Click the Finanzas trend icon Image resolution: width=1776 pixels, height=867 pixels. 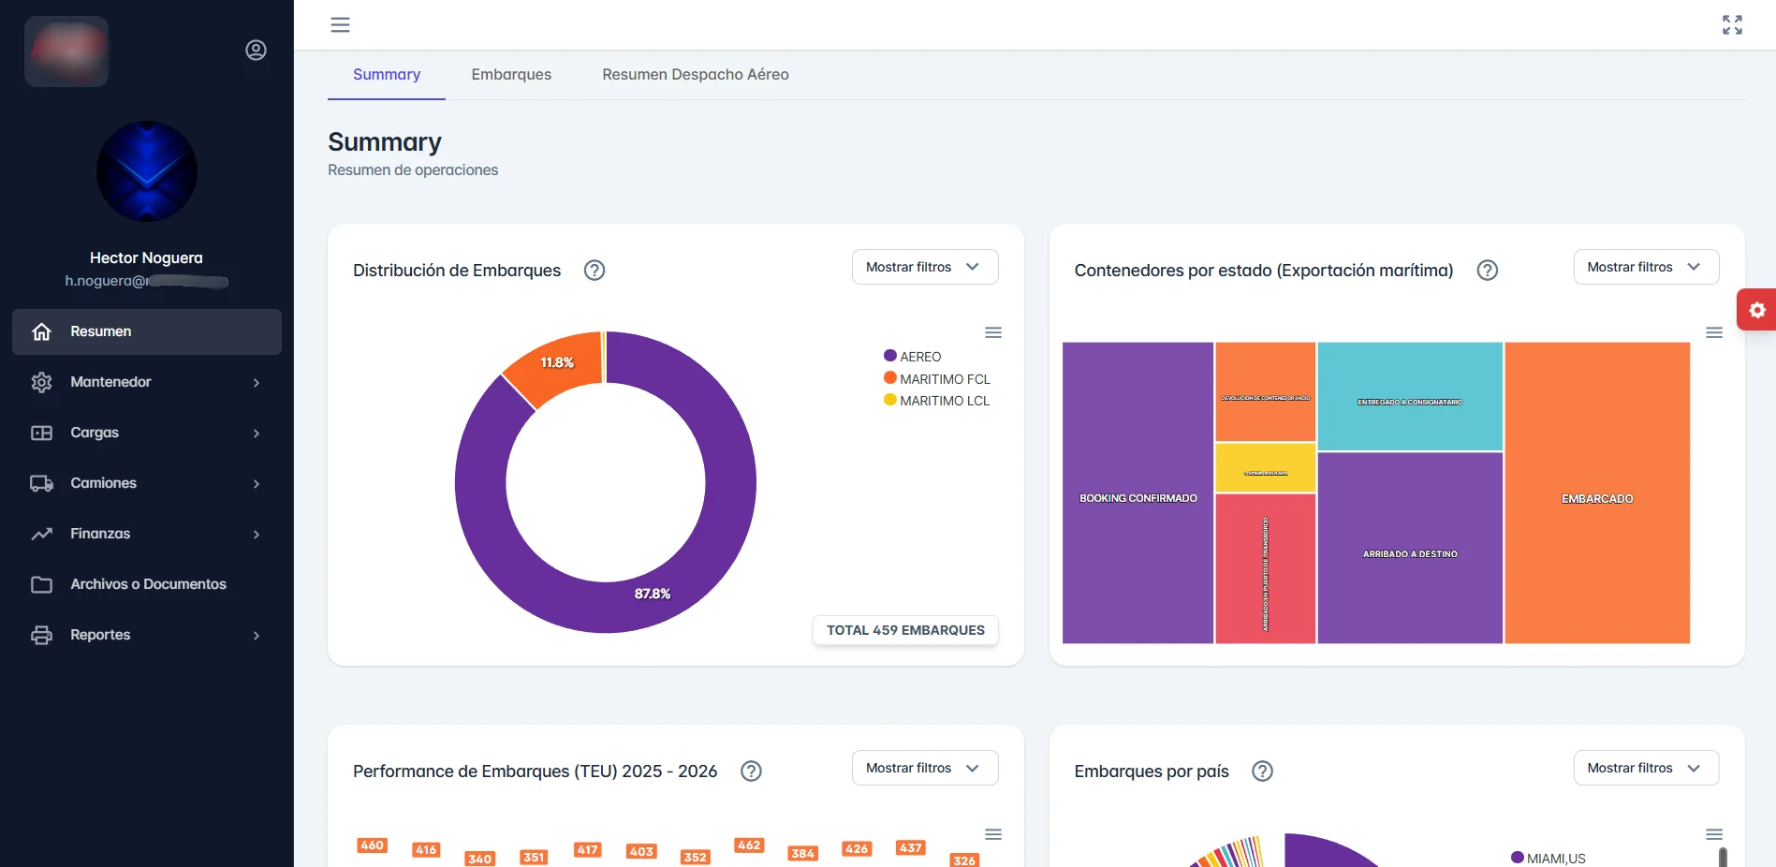(x=41, y=534)
